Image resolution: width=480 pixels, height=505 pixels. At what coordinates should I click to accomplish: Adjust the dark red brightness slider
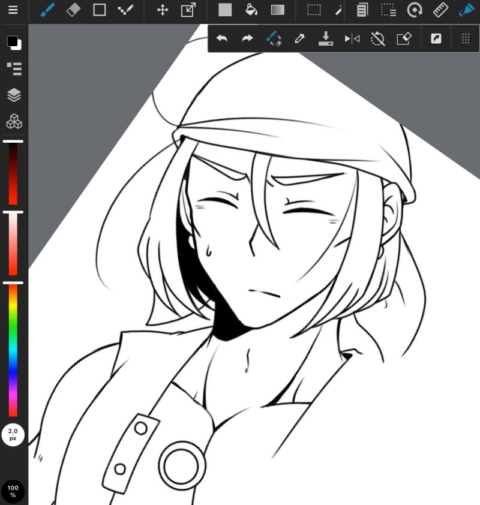(13, 173)
